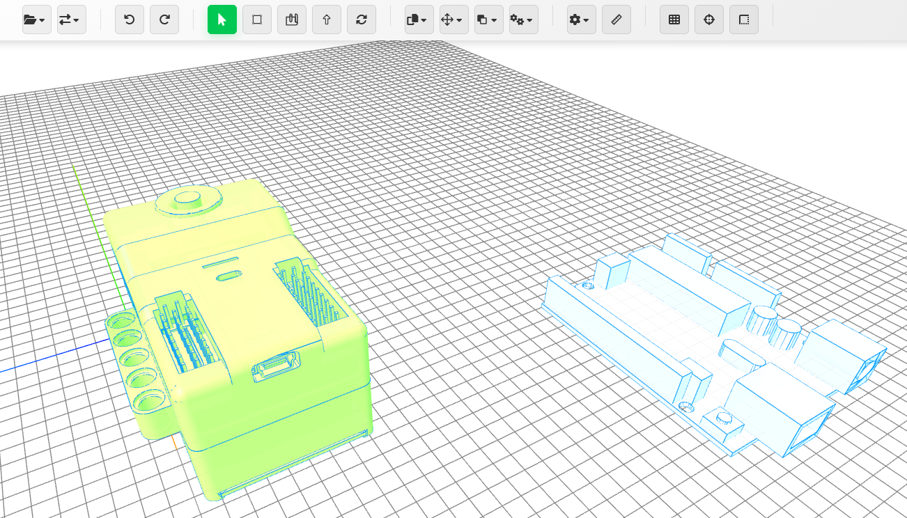This screenshot has height=518, width=907.
Task: Select the ruler measurement tool
Action: [x=617, y=19]
